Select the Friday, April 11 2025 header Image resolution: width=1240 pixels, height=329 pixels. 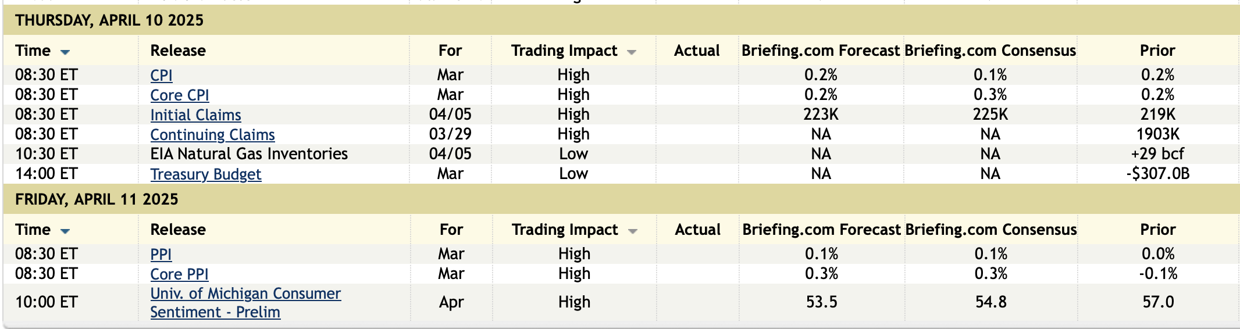click(x=97, y=200)
